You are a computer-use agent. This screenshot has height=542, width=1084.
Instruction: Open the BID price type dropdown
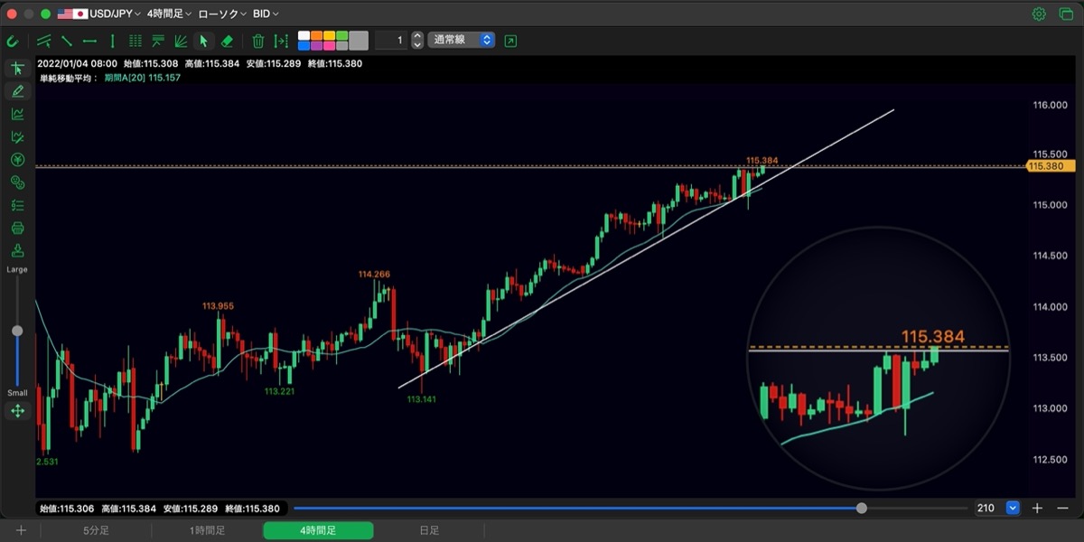point(265,14)
